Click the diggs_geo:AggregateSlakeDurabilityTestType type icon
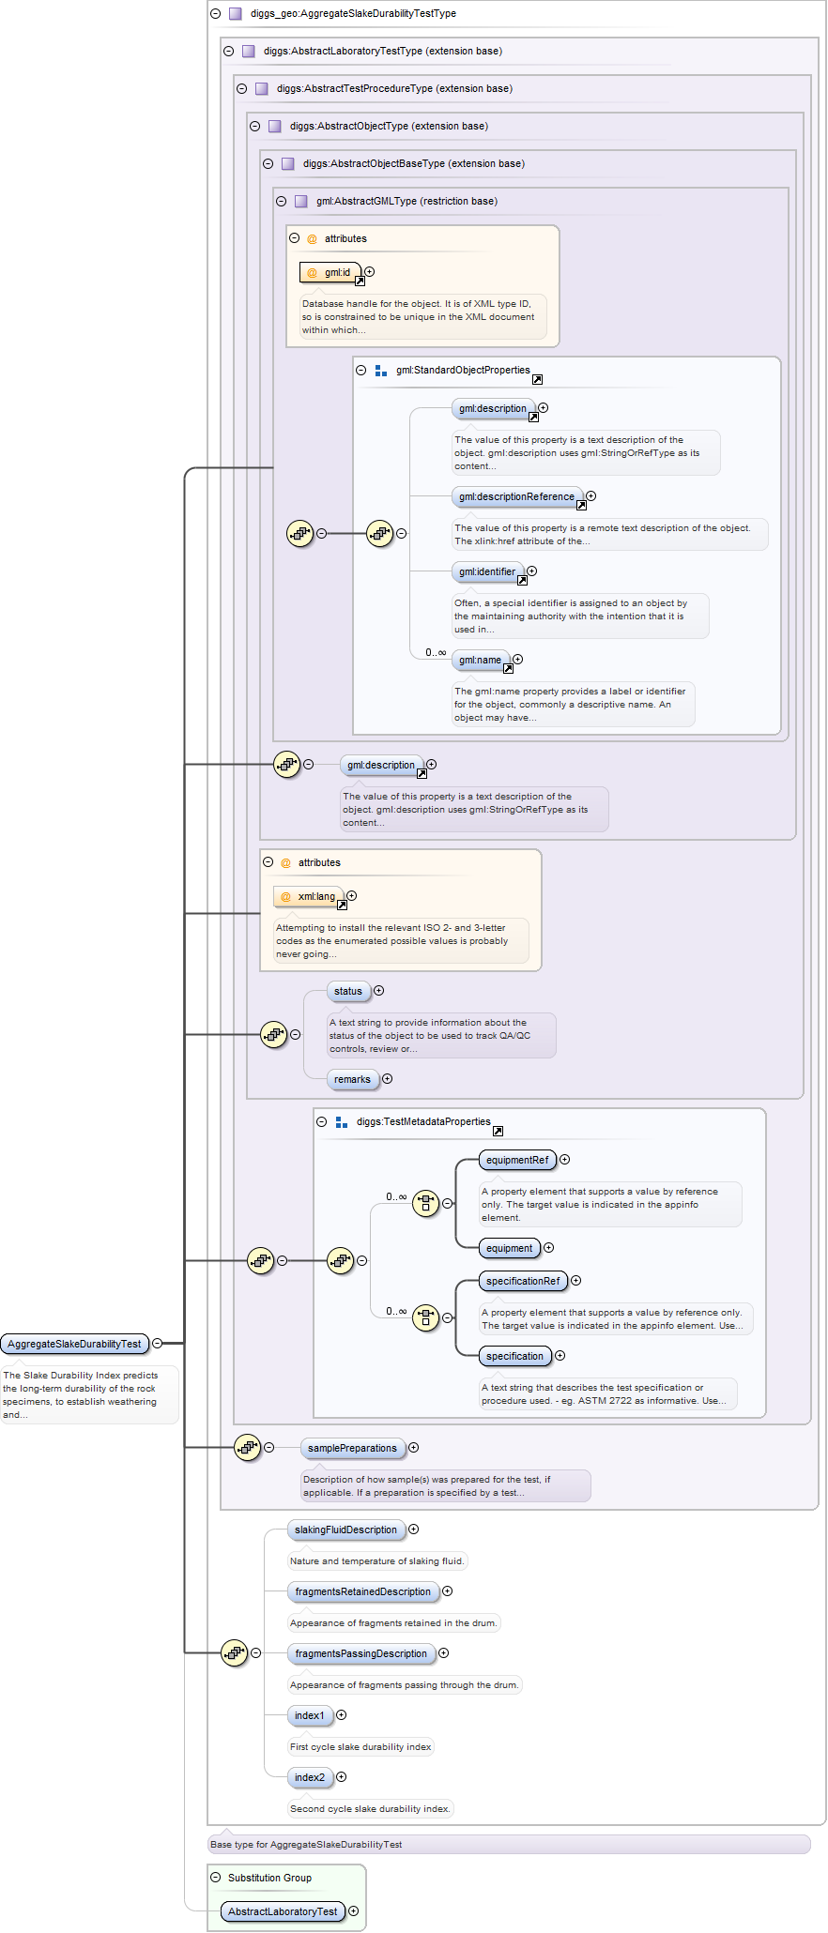Image resolution: width=828 pixels, height=1933 pixels. click(236, 14)
